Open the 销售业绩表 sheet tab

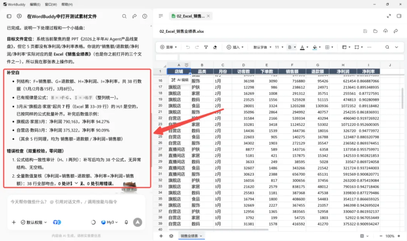tap(191, 236)
